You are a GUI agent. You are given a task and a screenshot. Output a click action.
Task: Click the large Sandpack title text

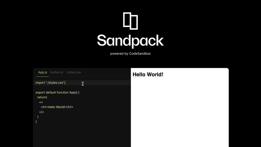(130, 40)
